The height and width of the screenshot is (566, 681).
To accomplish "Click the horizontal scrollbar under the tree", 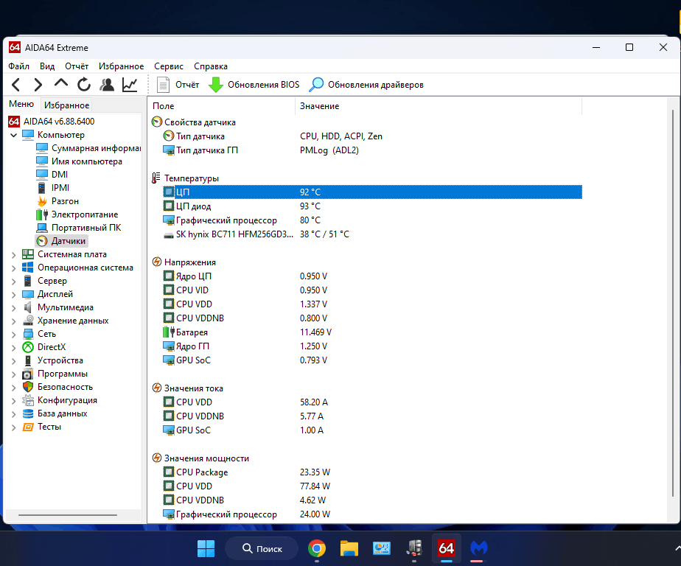I will click(x=68, y=515).
